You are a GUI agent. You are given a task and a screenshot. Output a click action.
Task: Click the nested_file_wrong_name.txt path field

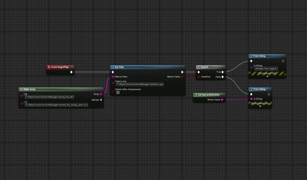56,105
